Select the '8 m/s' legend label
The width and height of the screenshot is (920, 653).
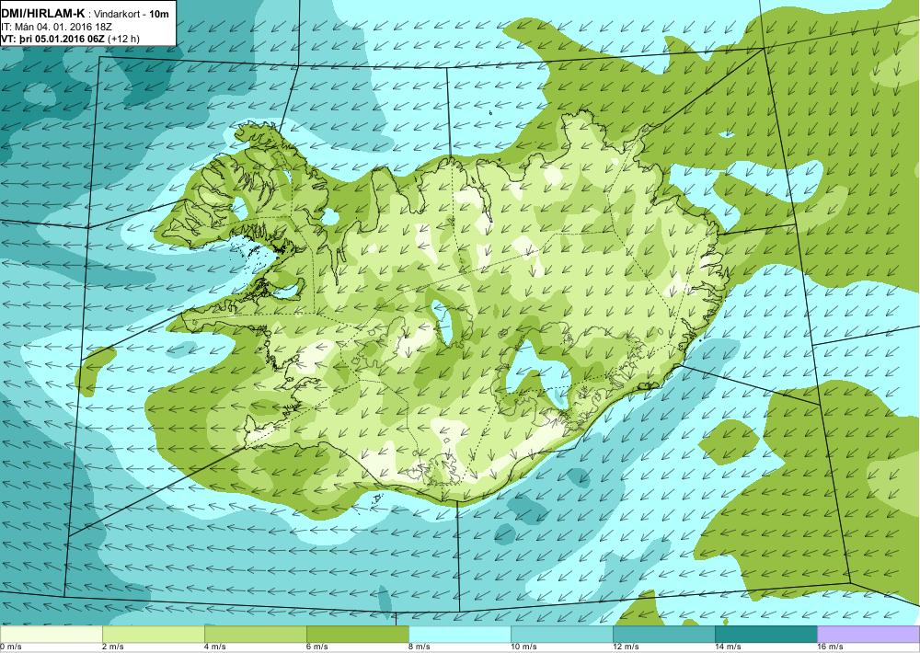[419, 647]
